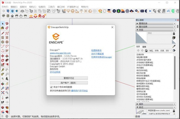Open the 视图(V) menu
The image size is (180, 119).
tap(23, 7)
